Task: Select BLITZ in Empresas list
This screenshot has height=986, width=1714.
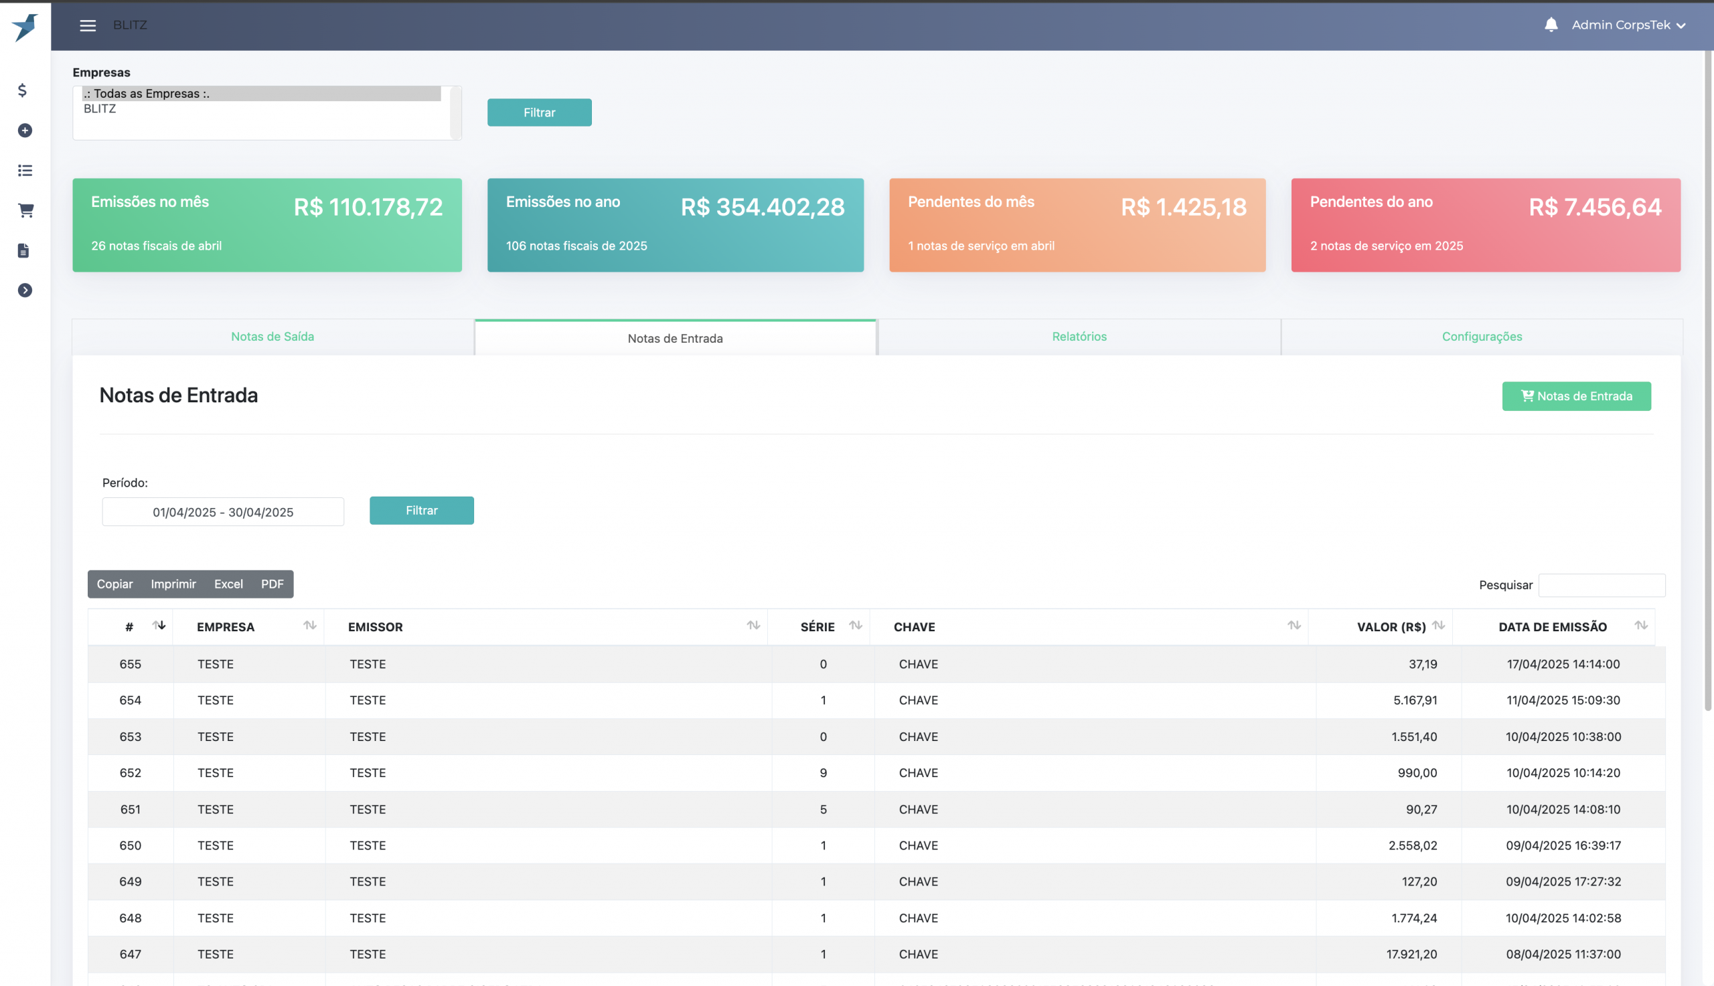Action: pos(100,108)
